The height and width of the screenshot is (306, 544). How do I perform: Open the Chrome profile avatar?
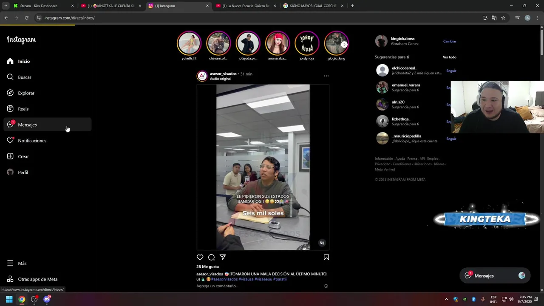[527, 18]
